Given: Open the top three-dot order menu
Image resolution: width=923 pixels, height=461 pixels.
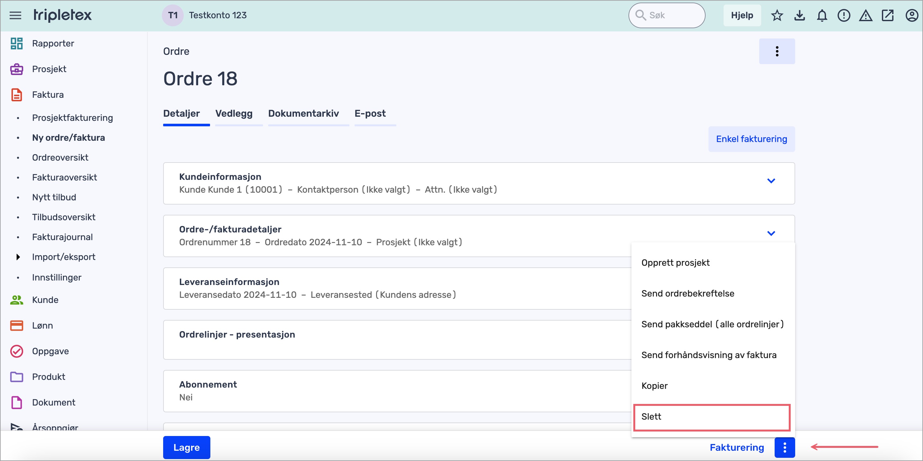Looking at the screenshot, I should pyautogui.click(x=777, y=51).
